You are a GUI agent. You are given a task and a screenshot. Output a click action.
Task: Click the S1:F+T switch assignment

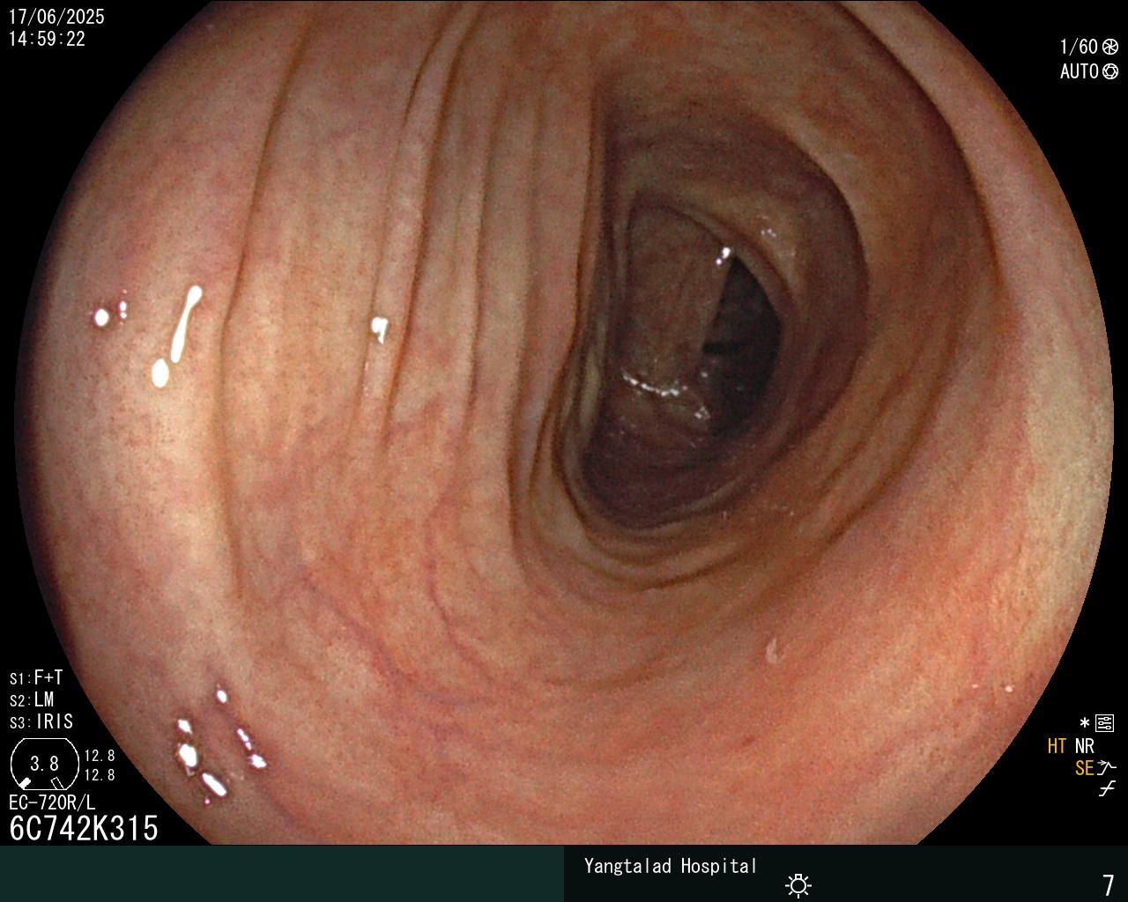click(x=36, y=678)
